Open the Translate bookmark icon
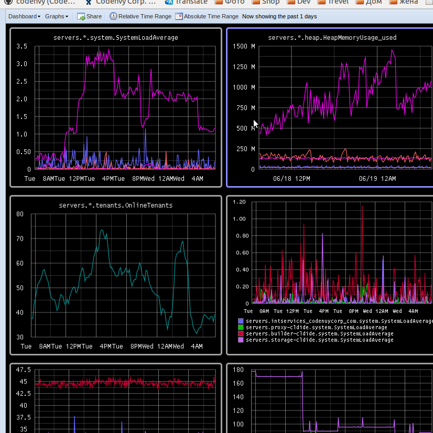Viewport: 433px width, 433px height. (x=169, y=2)
